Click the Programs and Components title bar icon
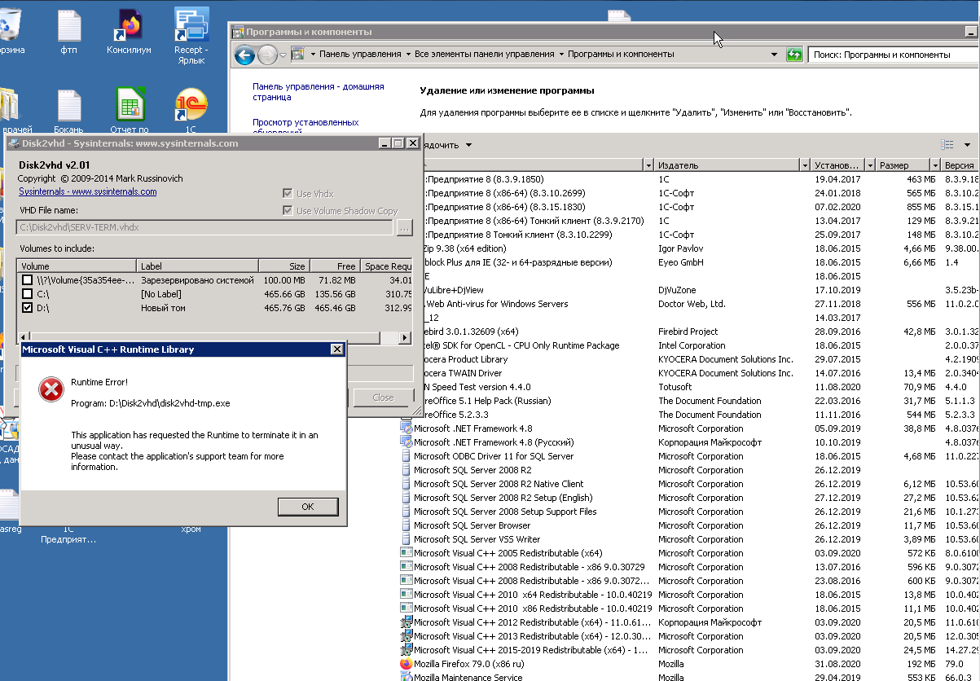The image size is (980, 681). (x=238, y=32)
